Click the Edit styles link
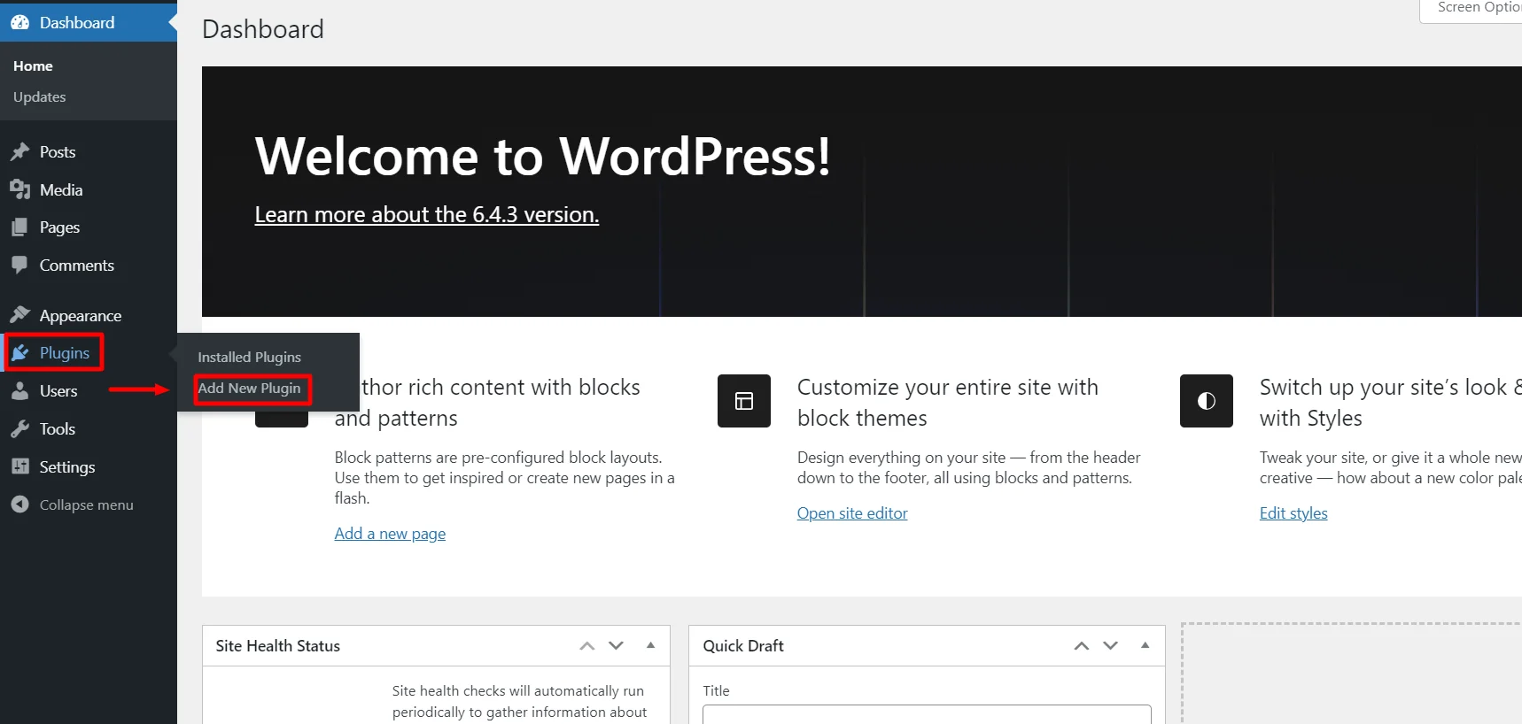The width and height of the screenshot is (1522, 724). point(1293,513)
